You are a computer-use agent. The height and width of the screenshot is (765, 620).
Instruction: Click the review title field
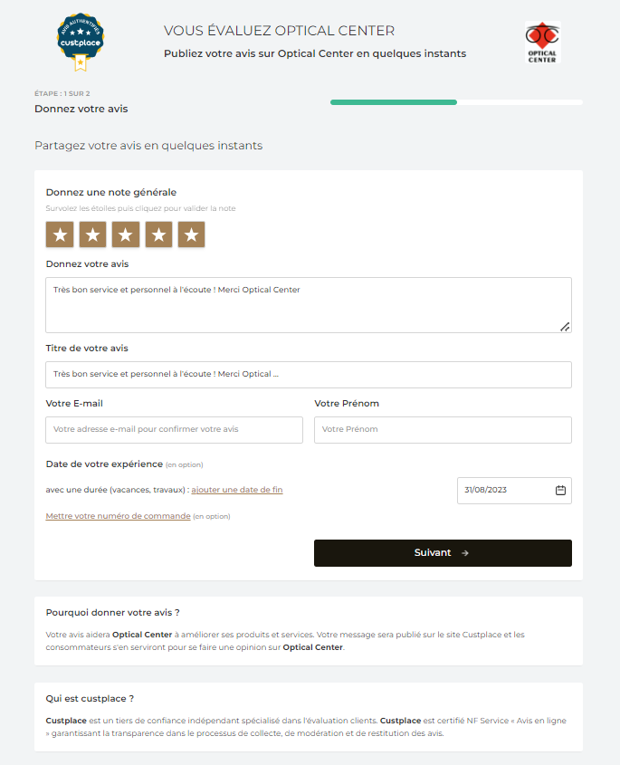point(308,374)
